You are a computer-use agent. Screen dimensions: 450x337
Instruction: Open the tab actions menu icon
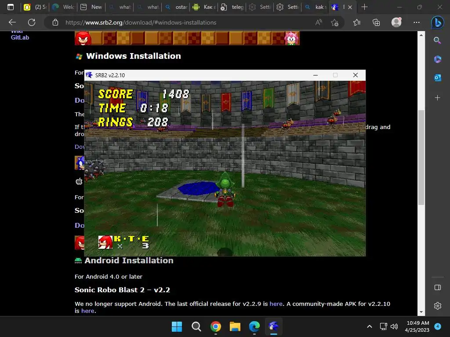pos(11,7)
